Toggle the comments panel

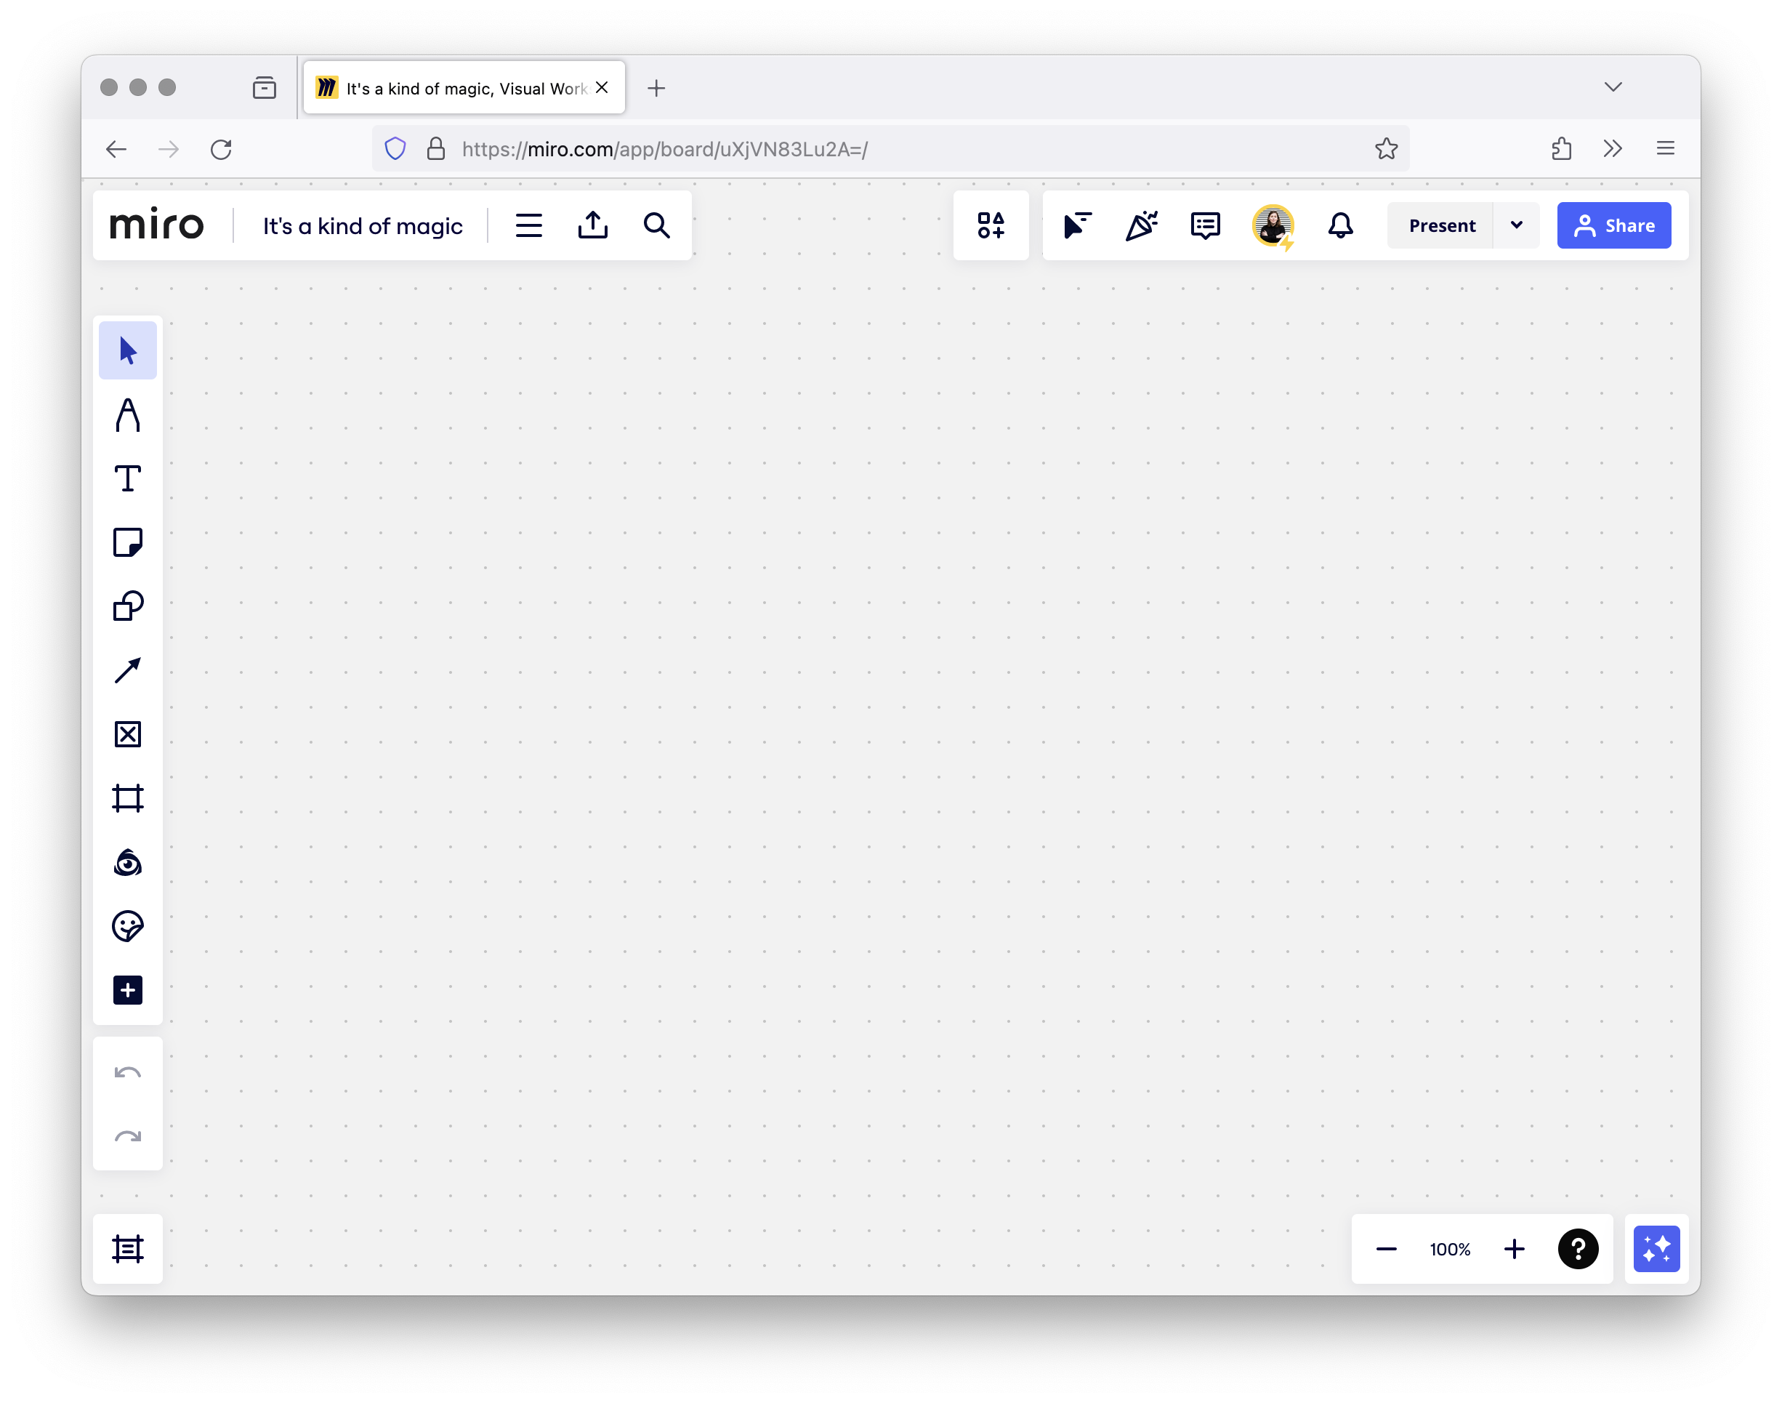(1205, 225)
